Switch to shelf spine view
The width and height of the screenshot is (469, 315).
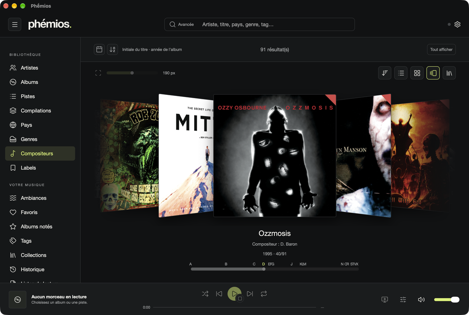tap(449, 73)
